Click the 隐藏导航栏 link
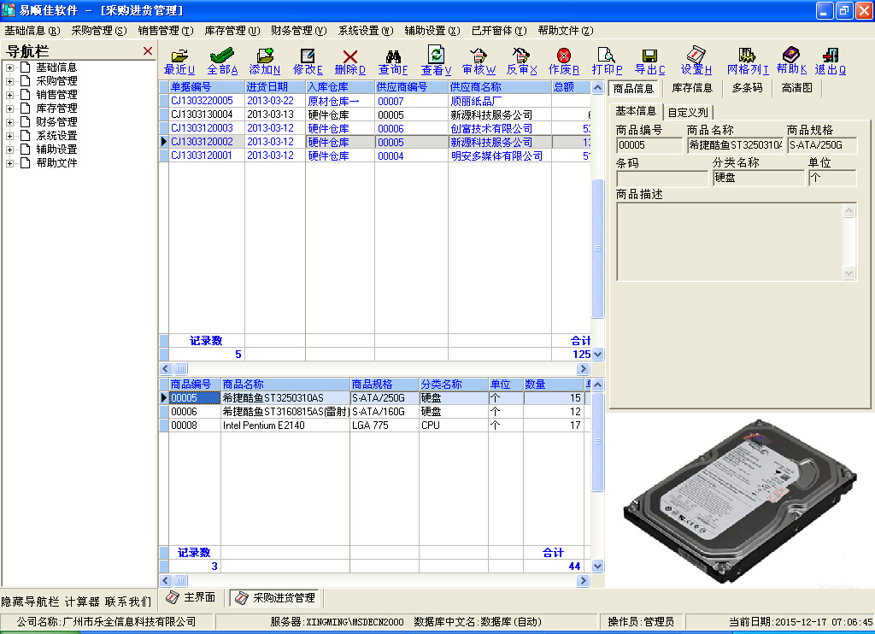 (30, 602)
